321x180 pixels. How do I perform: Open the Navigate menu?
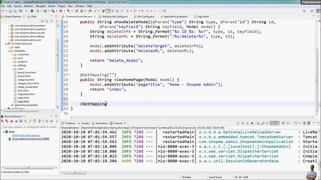[41, 6]
